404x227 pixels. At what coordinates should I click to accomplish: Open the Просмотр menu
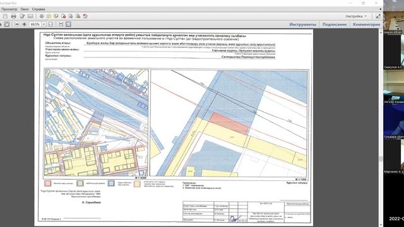pyautogui.click(x=9, y=9)
